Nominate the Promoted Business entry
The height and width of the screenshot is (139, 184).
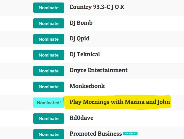48,134
